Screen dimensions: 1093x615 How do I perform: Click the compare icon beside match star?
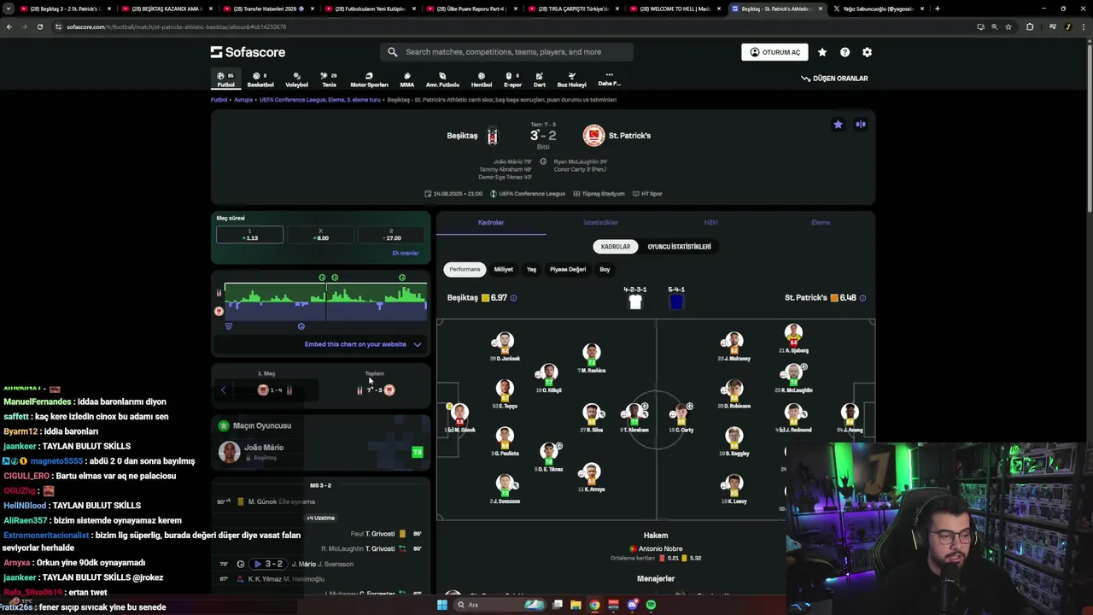pos(861,125)
